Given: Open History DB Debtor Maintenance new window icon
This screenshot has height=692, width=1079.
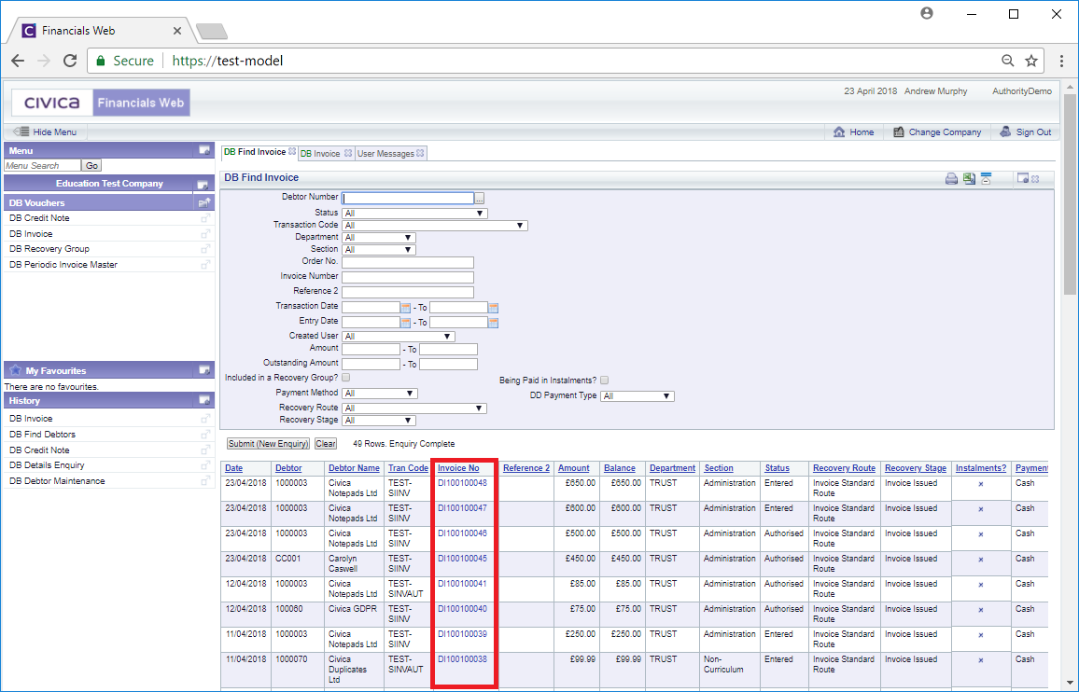Looking at the screenshot, I should (x=205, y=481).
